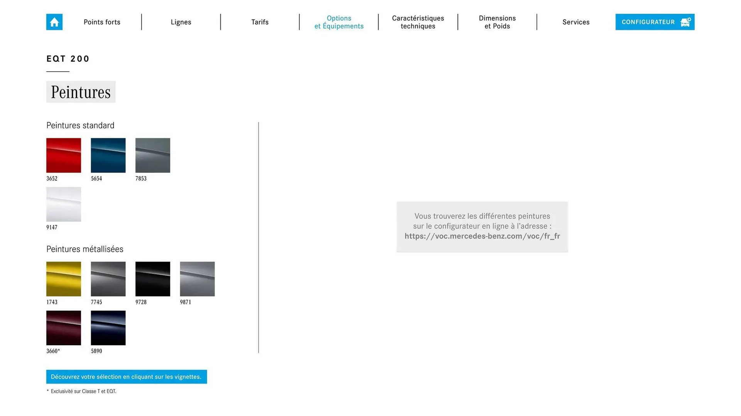741x416 pixels.
Task: Pick silver metallic swatch 9871
Action: pyautogui.click(x=197, y=279)
